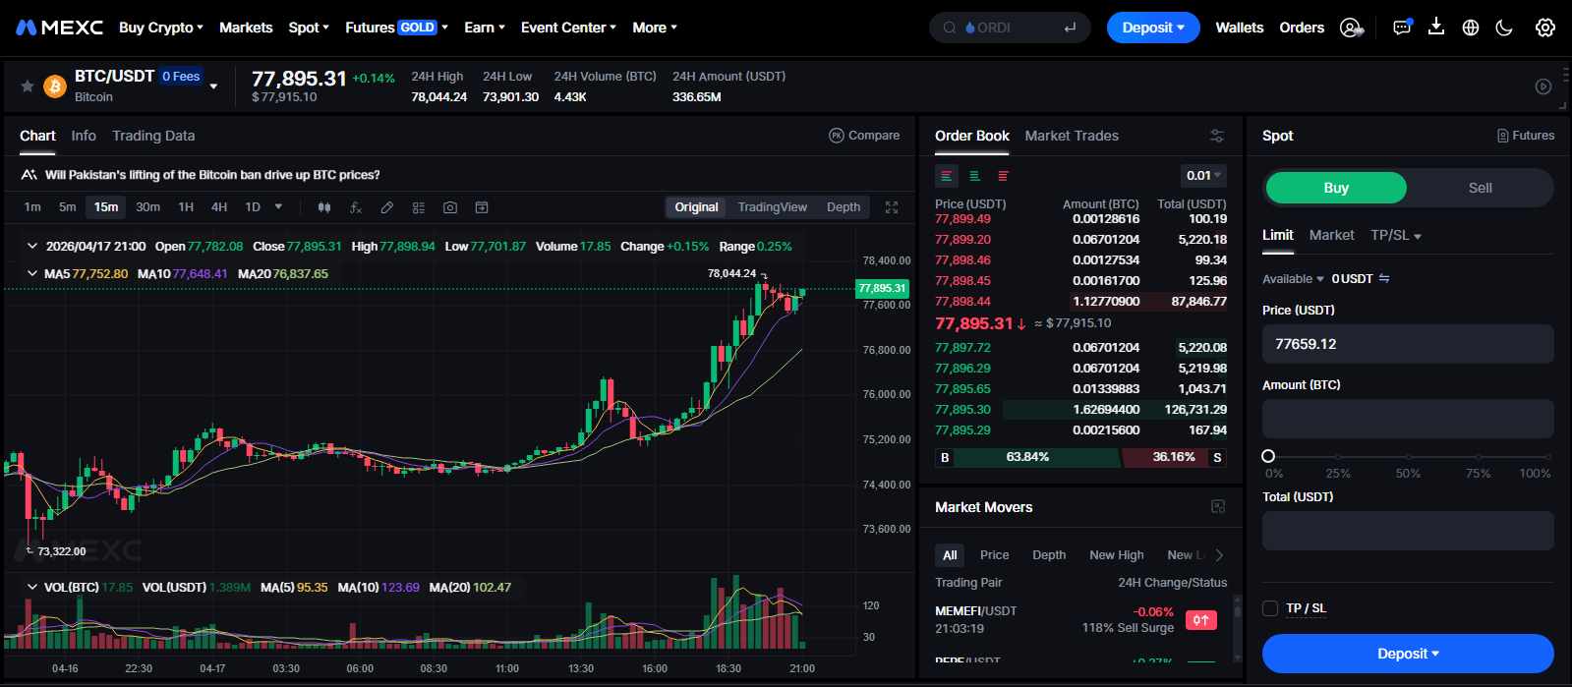Screen dimensions: 1572x687
Task: Open the Wallets link
Action: (1240, 28)
